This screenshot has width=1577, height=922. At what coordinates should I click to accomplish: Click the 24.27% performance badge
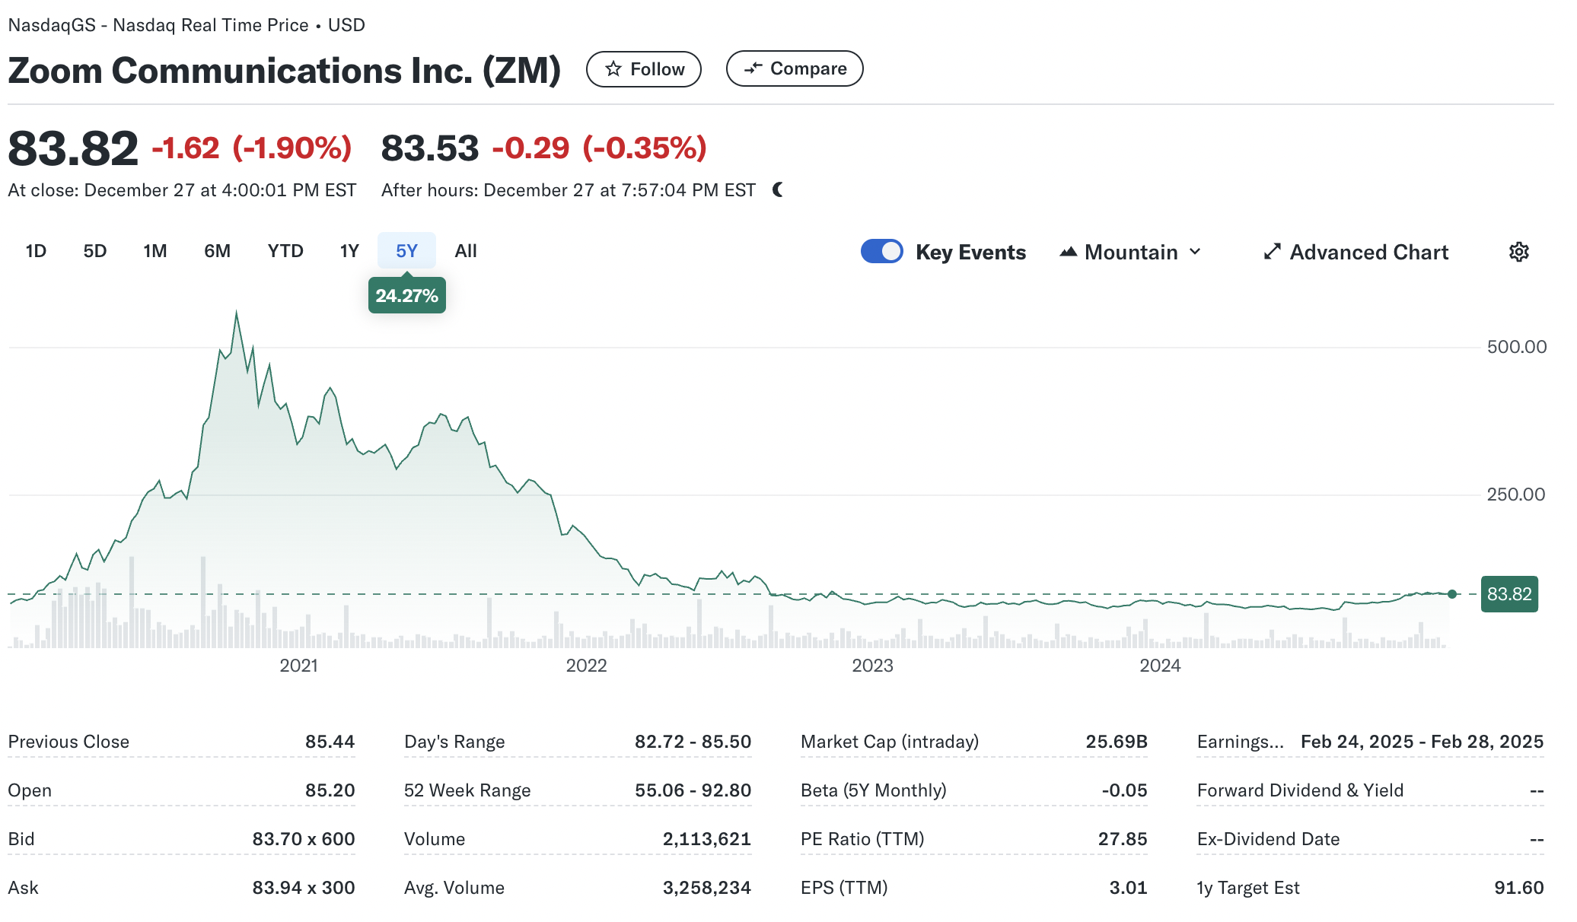(406, 295)
